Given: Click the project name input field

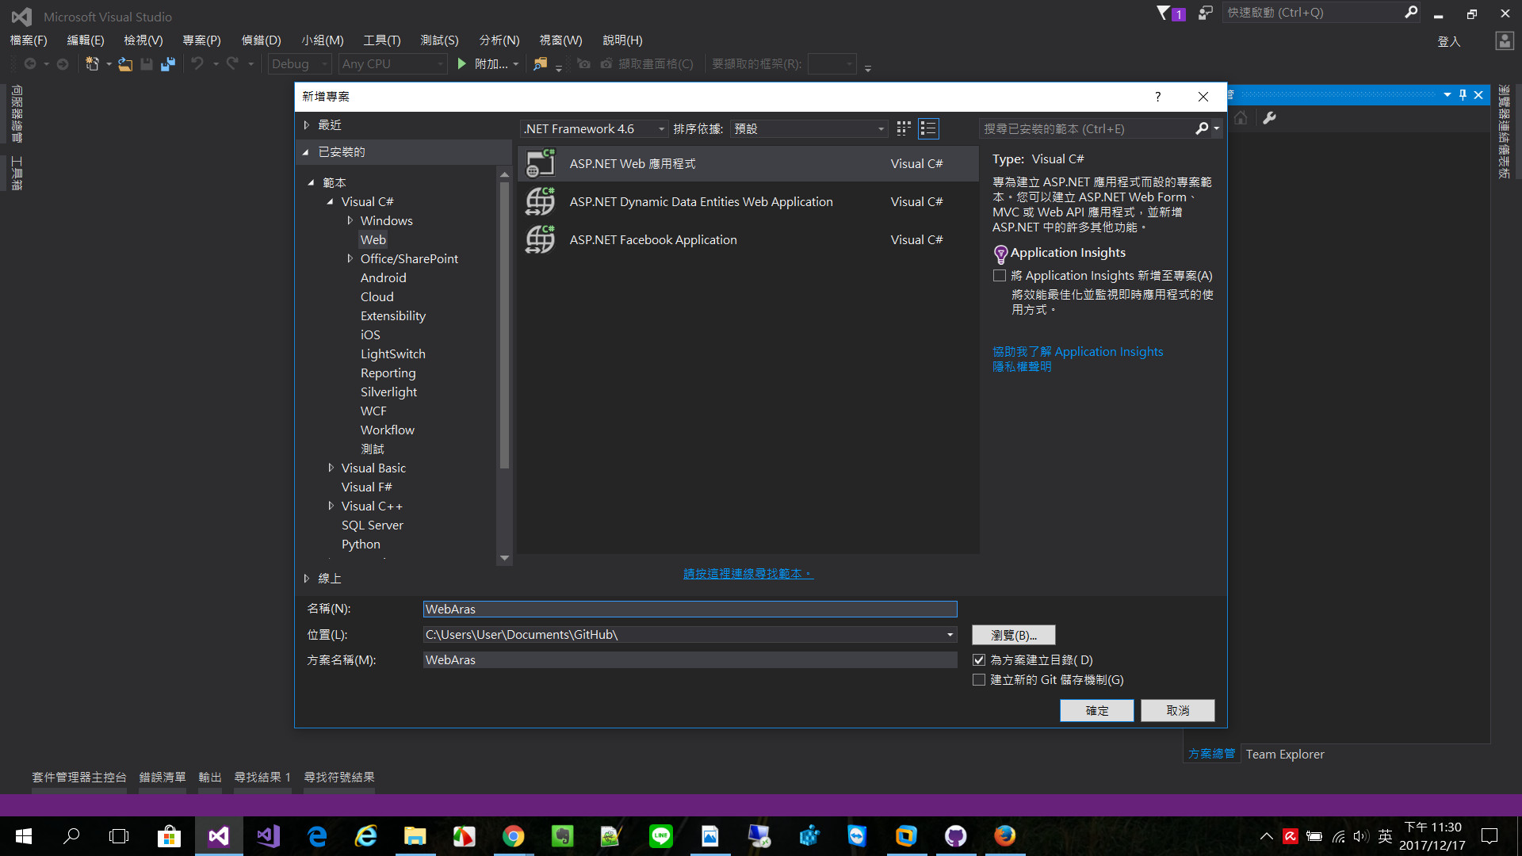Looking at the screenshot, I should point(690,609).
